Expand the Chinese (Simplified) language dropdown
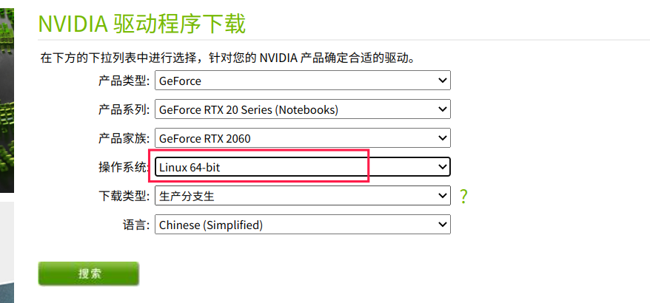The image size is (650, 303). (x=302, y=225)
